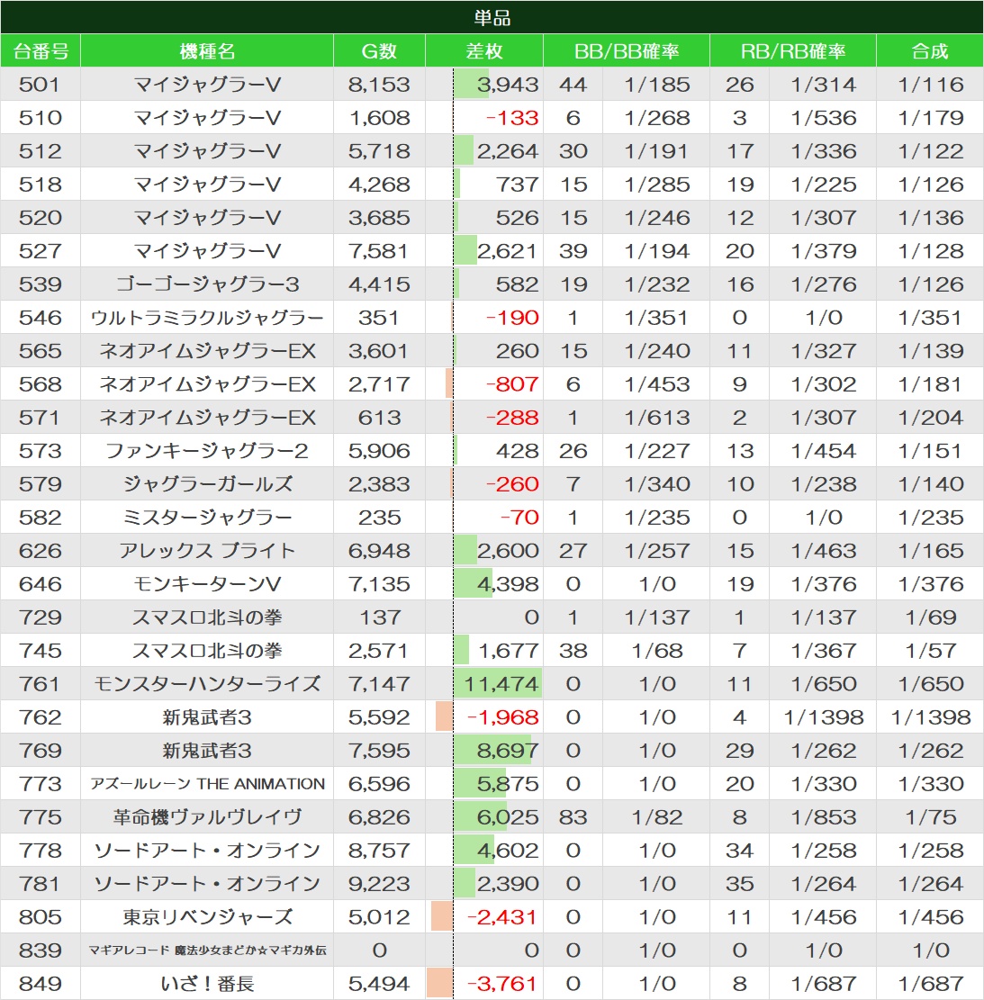The image size is (984, 1000).
Task: Click the ウルトラミラクルジャグラー machine name
Action: pyautogui.click(x=207, y=318)
